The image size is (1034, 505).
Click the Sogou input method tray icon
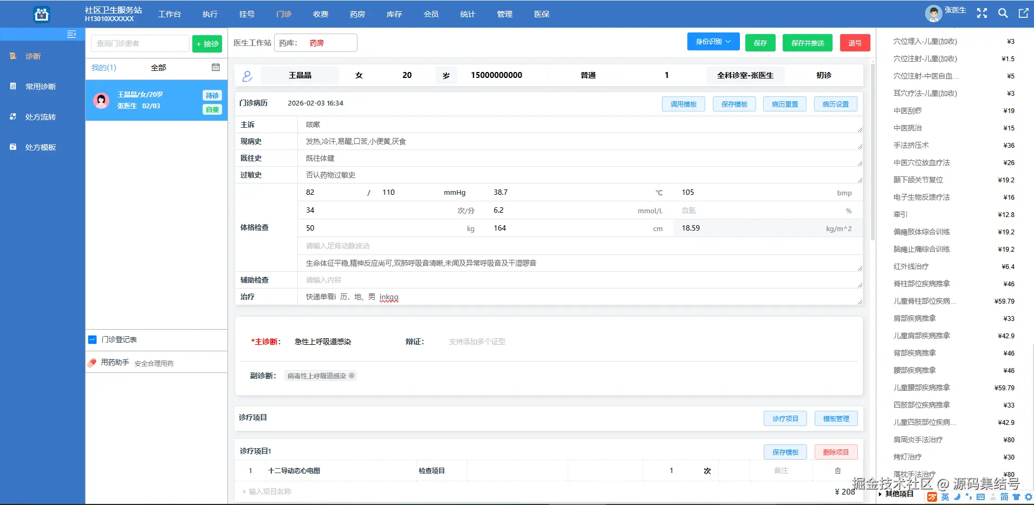932,497
